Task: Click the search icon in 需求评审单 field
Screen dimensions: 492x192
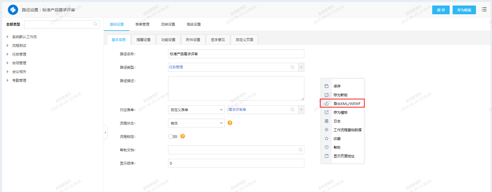Action: [292, 110]
